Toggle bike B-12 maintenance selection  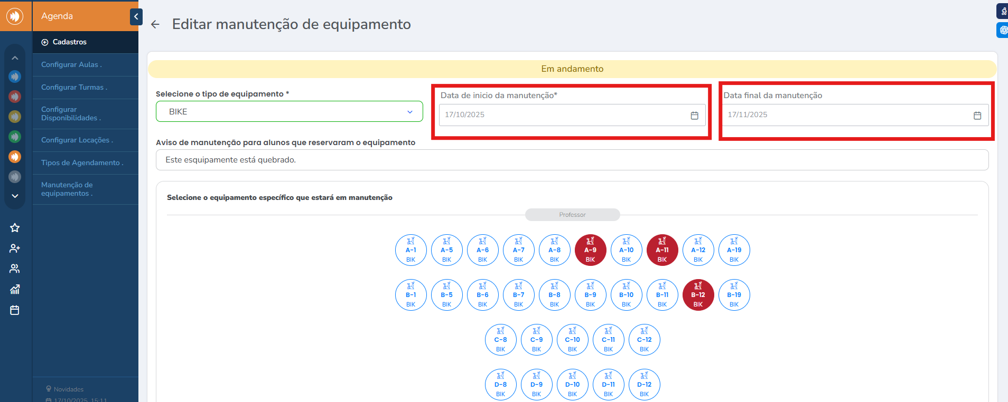(698, 295)
